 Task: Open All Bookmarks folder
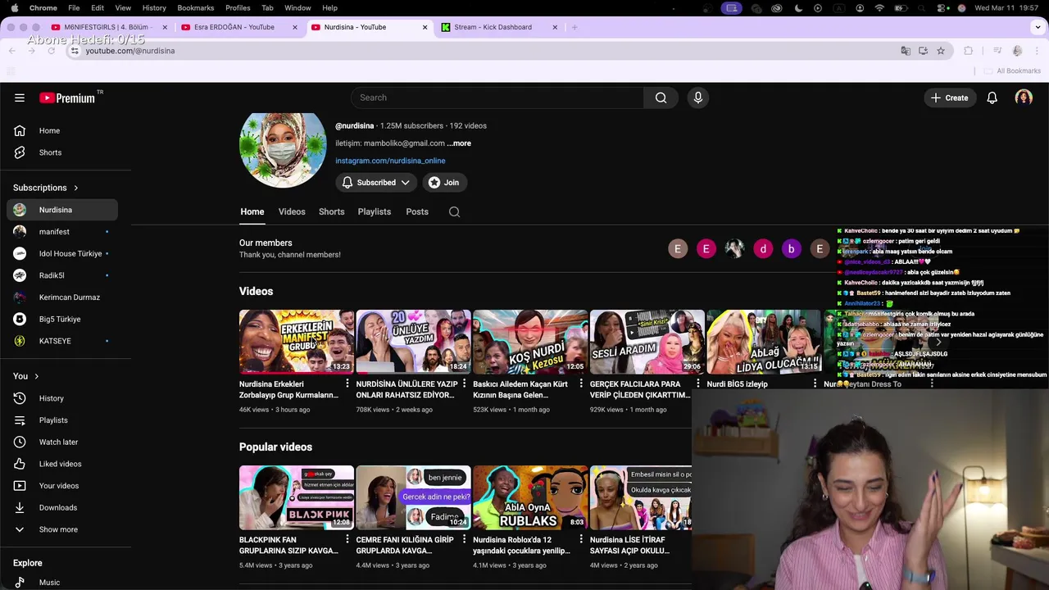tap(1013, 71)
